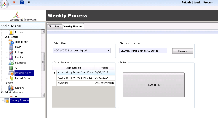Click the Administration tree label
This screenshot has height=118, width=218.
point(13,92)
